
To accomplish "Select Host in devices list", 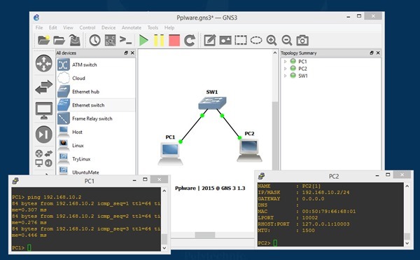I will coord(96,132).
